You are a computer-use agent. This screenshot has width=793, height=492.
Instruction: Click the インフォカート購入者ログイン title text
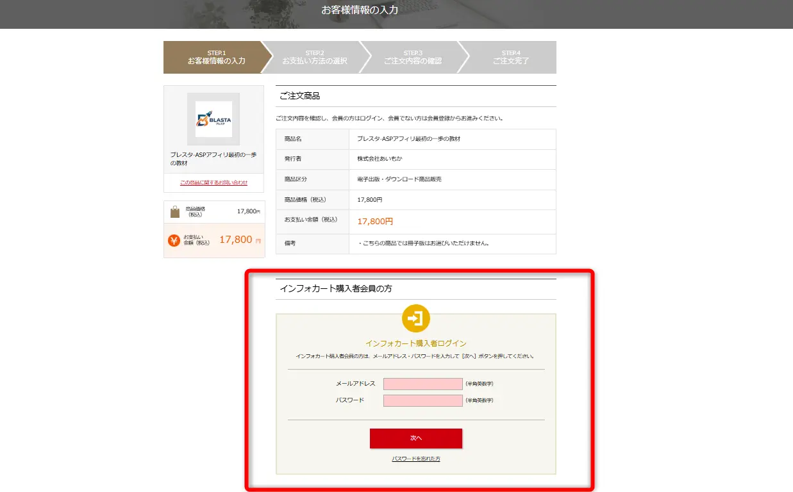[x=415, y=343]
